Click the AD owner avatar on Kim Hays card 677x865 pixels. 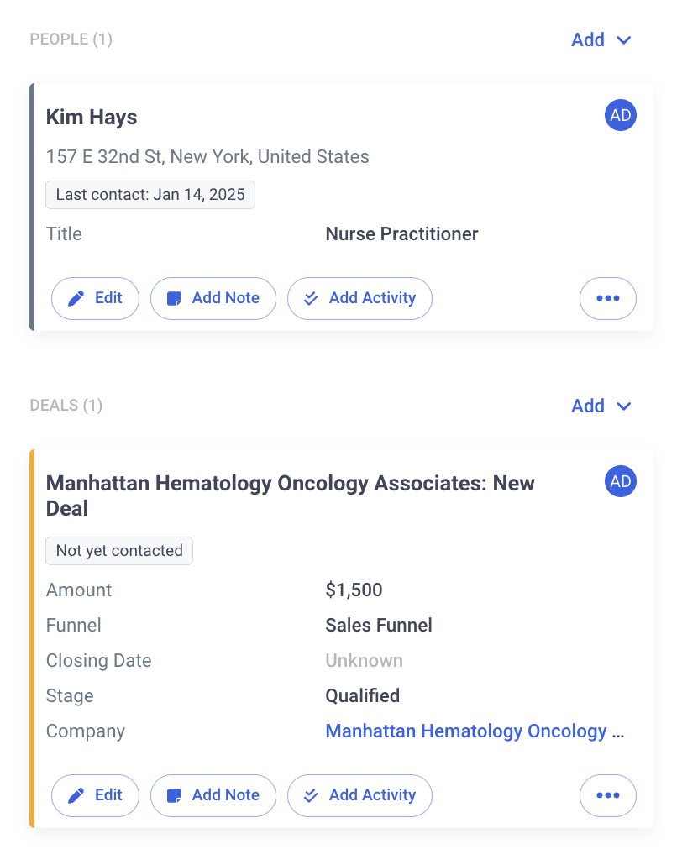coord(620,115)
